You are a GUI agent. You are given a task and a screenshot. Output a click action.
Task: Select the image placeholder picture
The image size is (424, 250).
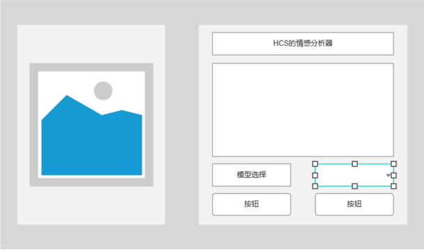pos(91,124)
